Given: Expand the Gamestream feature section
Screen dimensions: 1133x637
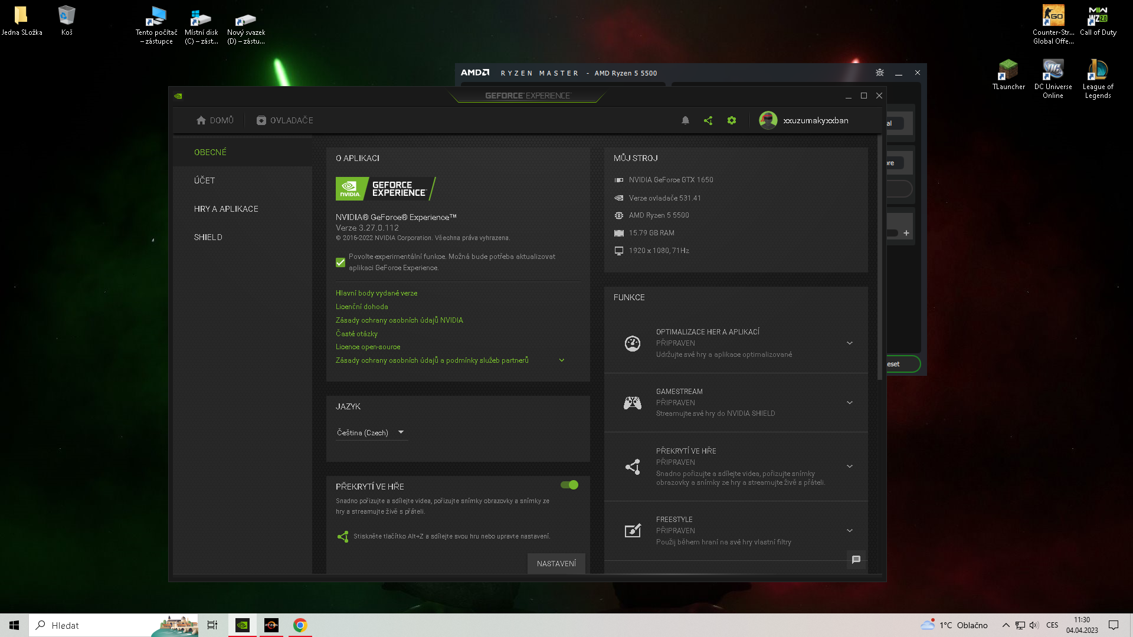Looking at the screenshot, I should click(x=850, y=403).
